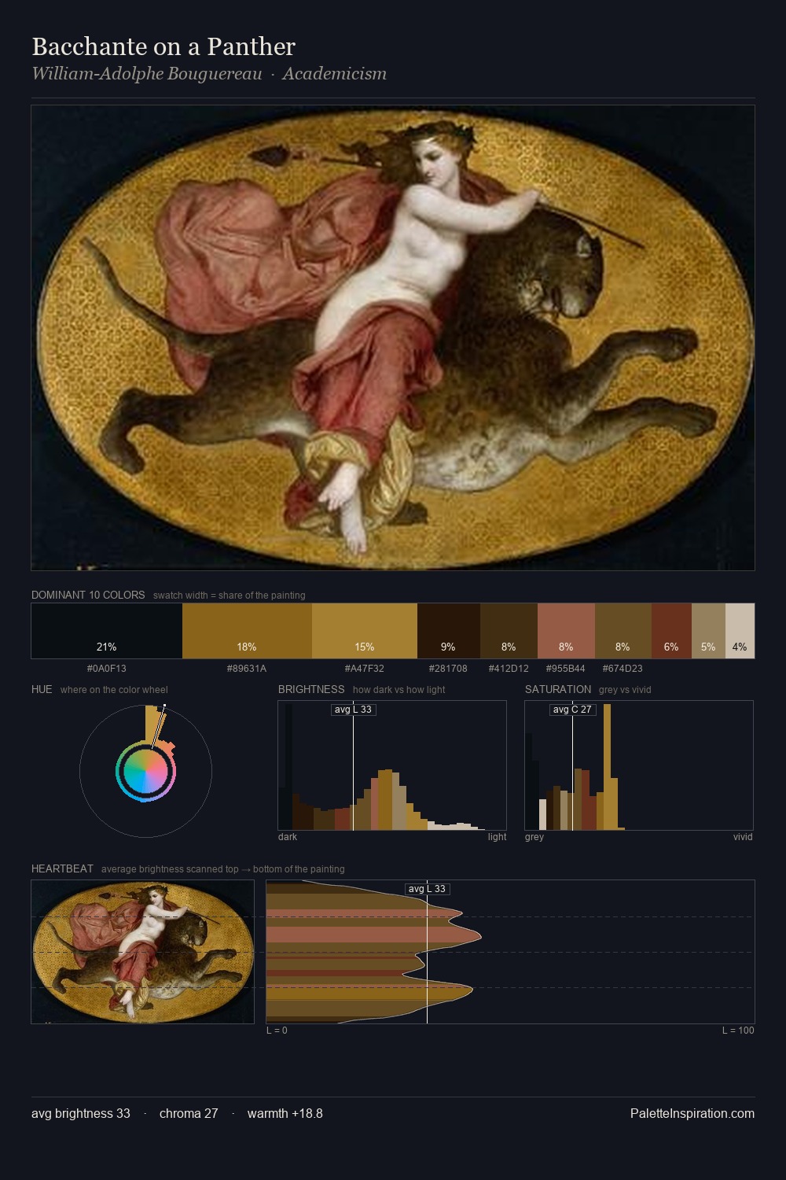
Task: Pick the 5% tan swatch
Action: click(708, 631)
